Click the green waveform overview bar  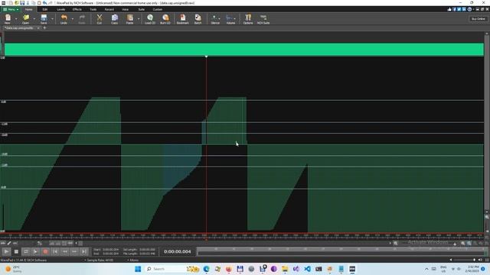coord(244,50)
